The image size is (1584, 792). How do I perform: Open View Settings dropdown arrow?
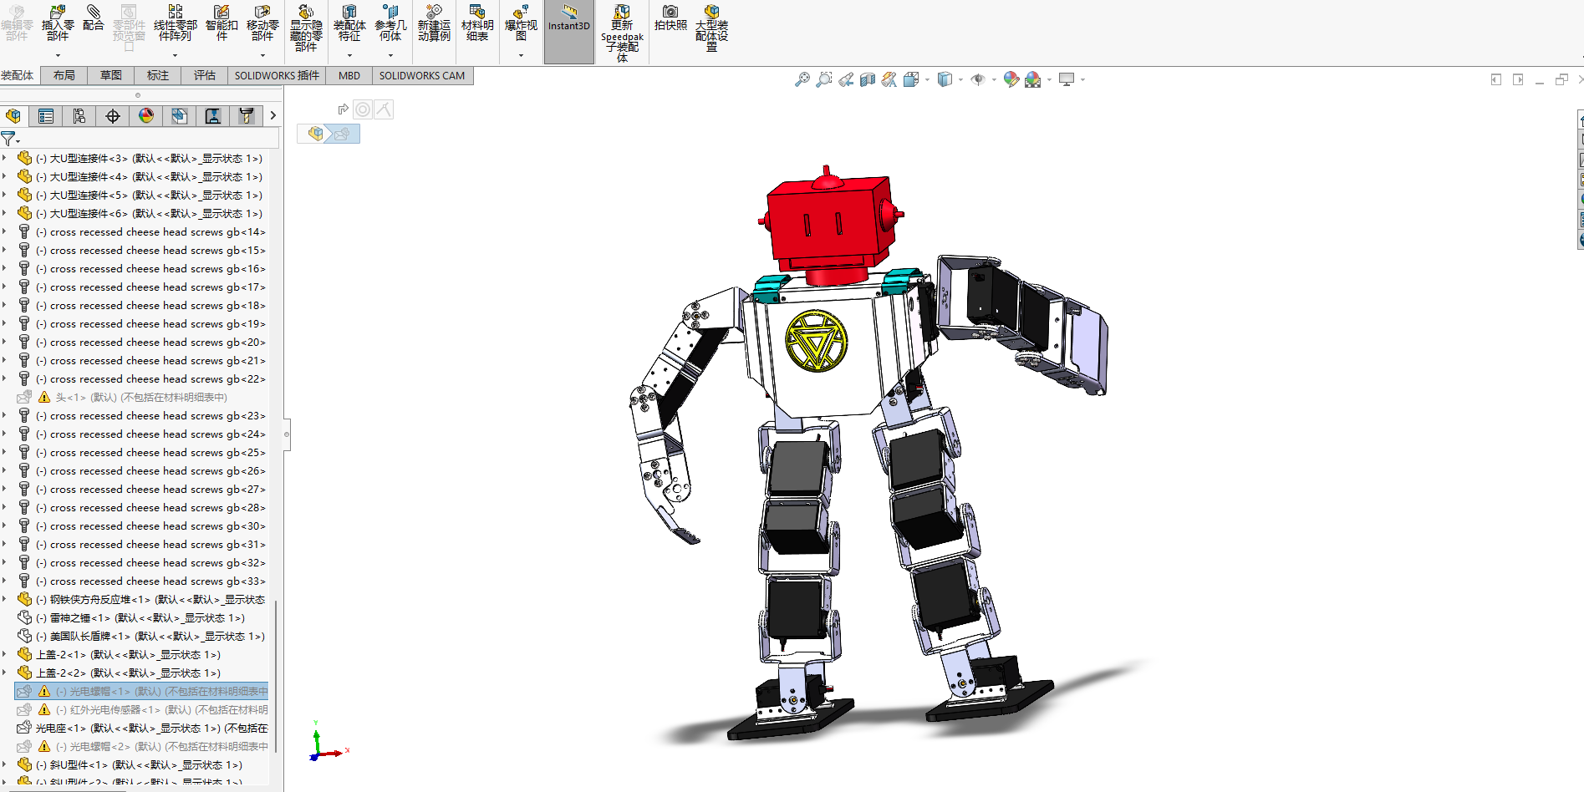click(x=1082, y=80)
